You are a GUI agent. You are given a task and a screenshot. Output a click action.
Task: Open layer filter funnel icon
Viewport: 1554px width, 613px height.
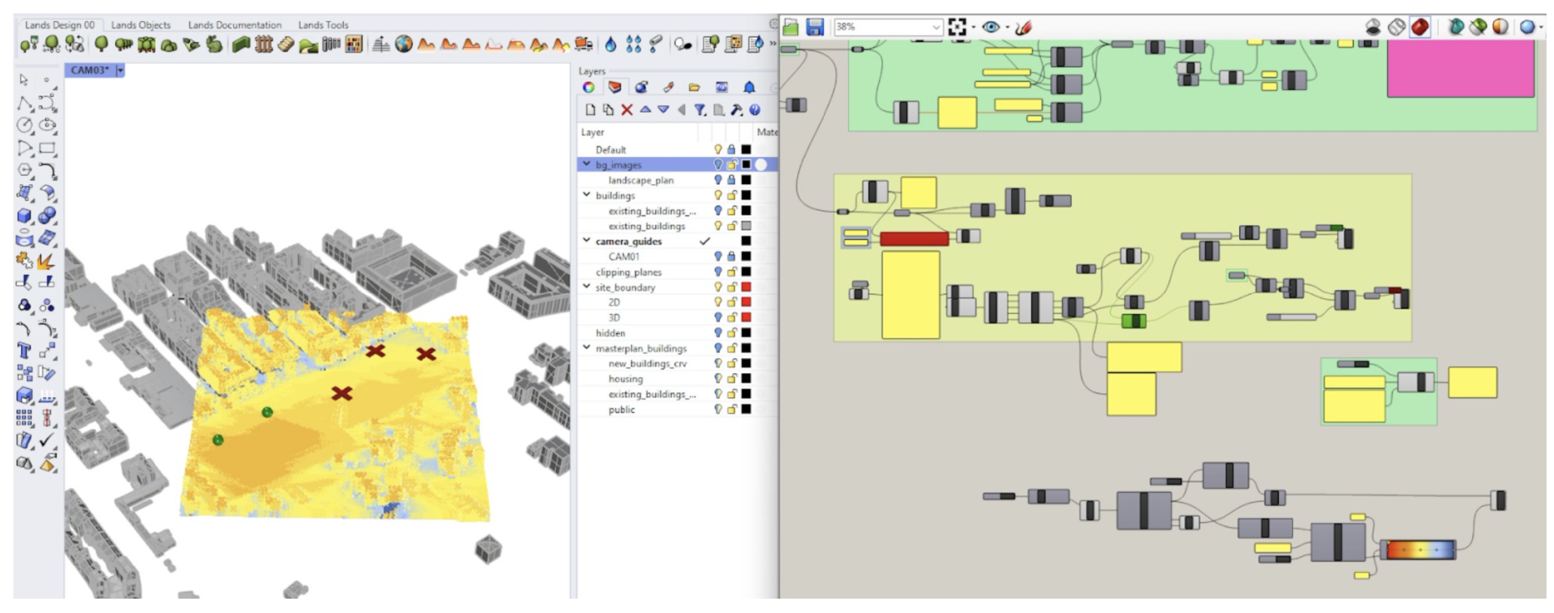pos(699,110)
